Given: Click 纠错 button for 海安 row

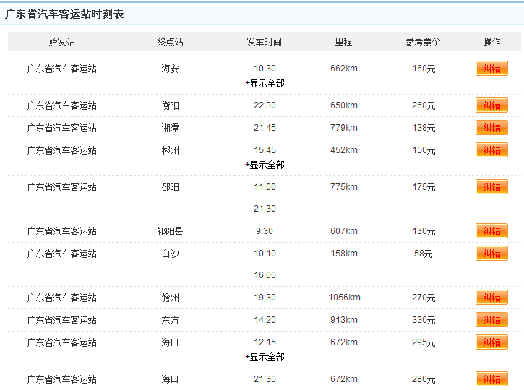Looking at the screenshot, I should click(491, 69).
